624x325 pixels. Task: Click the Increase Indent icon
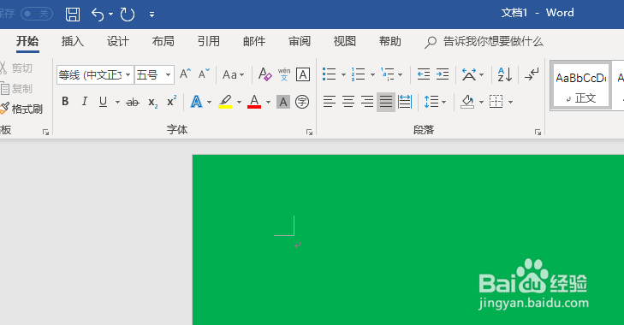click(443, 74)
